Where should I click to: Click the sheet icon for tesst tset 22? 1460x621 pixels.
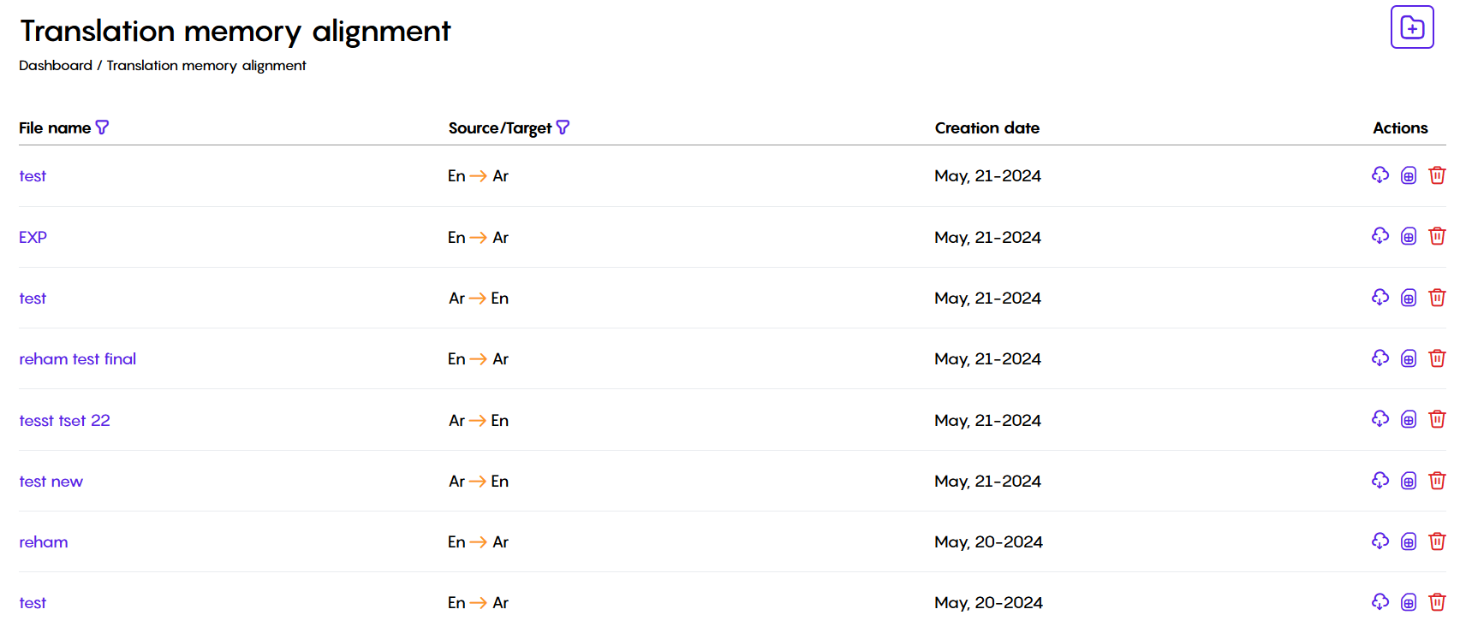[x=1409, y=420]
